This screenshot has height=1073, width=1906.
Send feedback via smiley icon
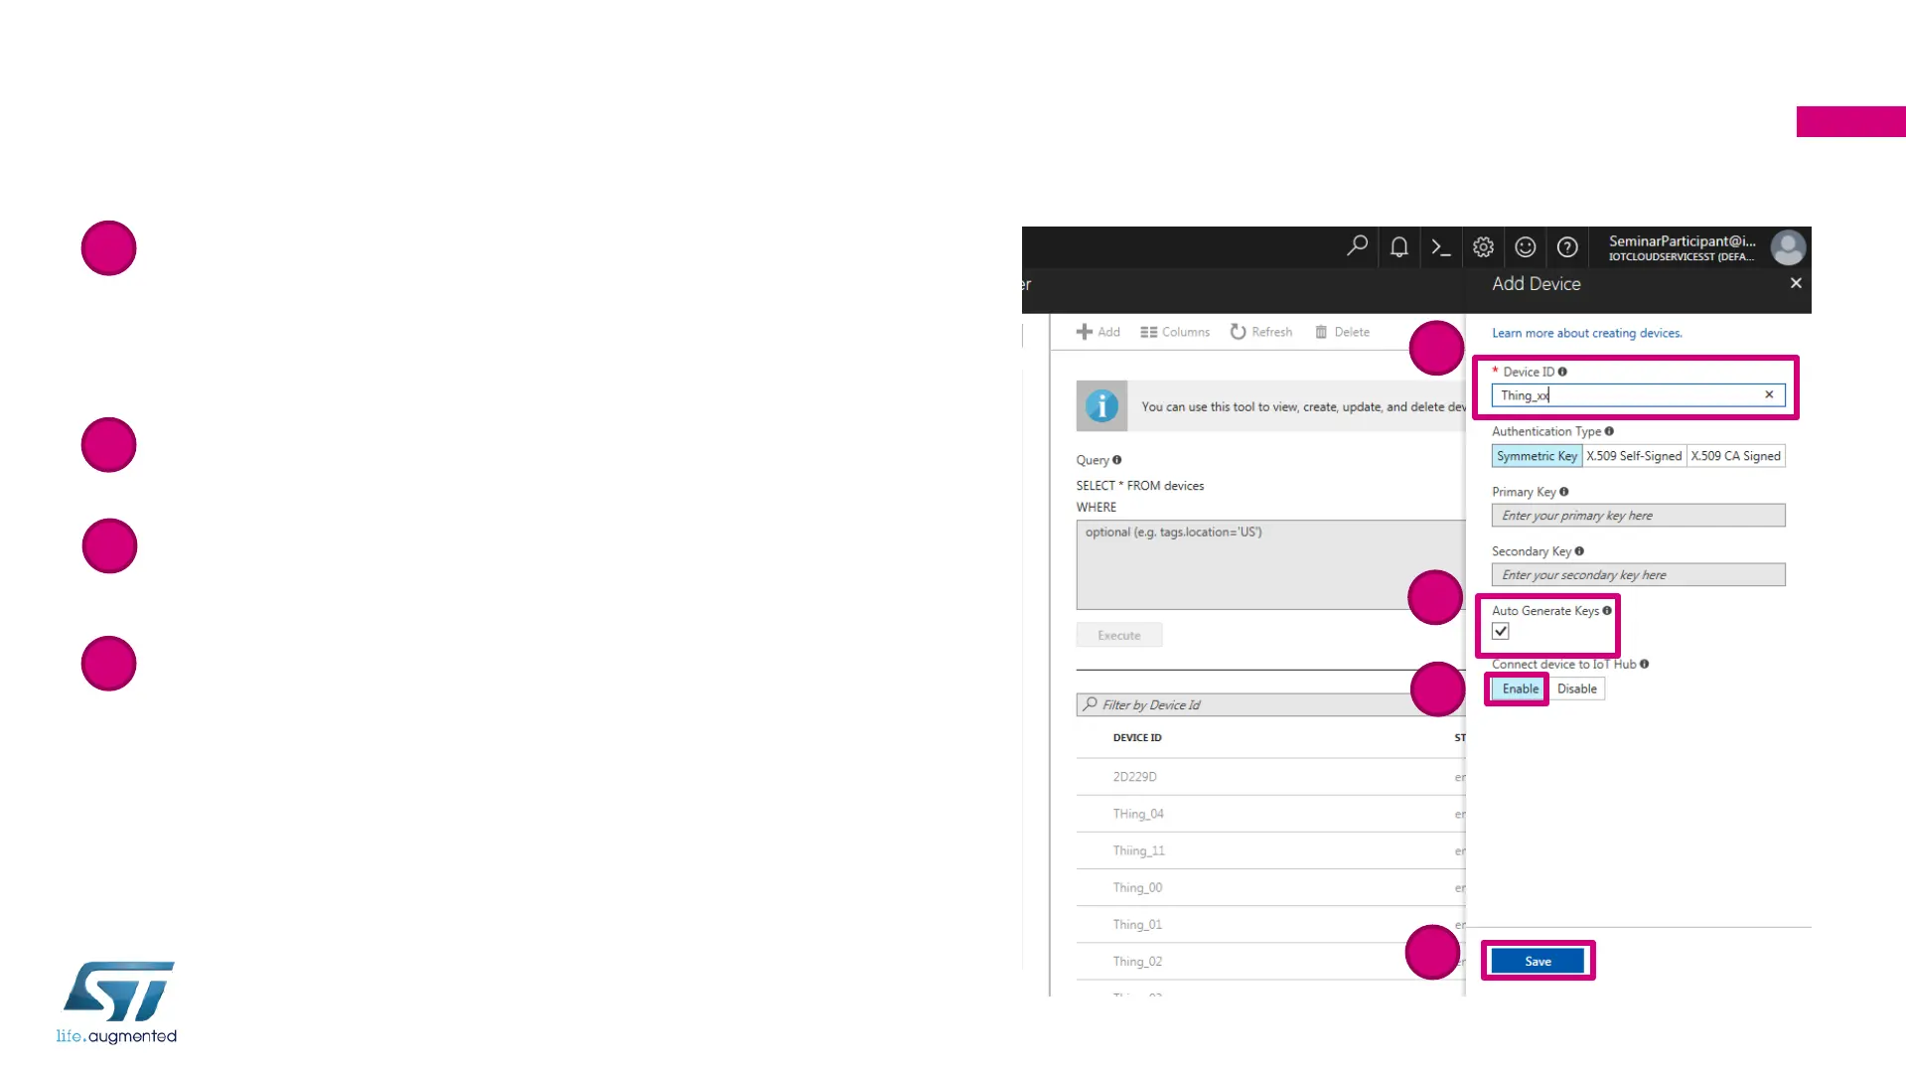click(x=1526, y=247)
